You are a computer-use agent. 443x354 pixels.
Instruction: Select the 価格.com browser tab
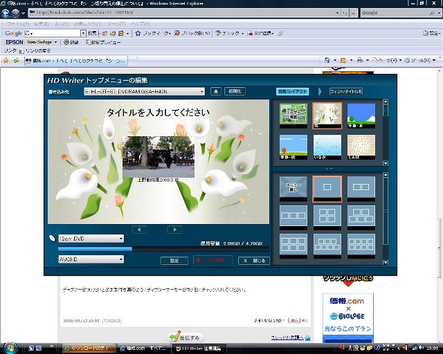pos(76,61)
